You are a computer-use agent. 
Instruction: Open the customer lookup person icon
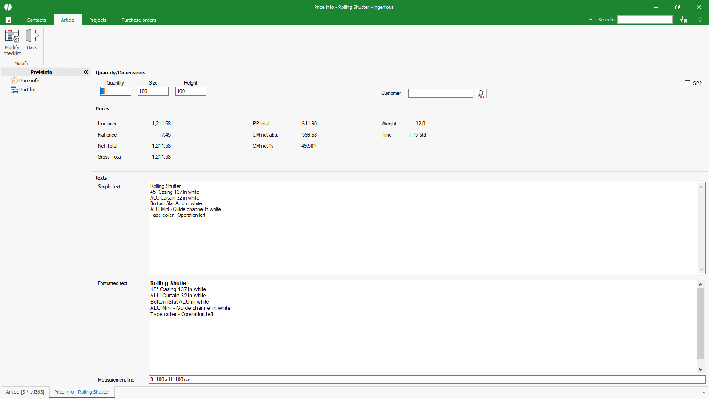pyautogui.click(x=481, y=94)
